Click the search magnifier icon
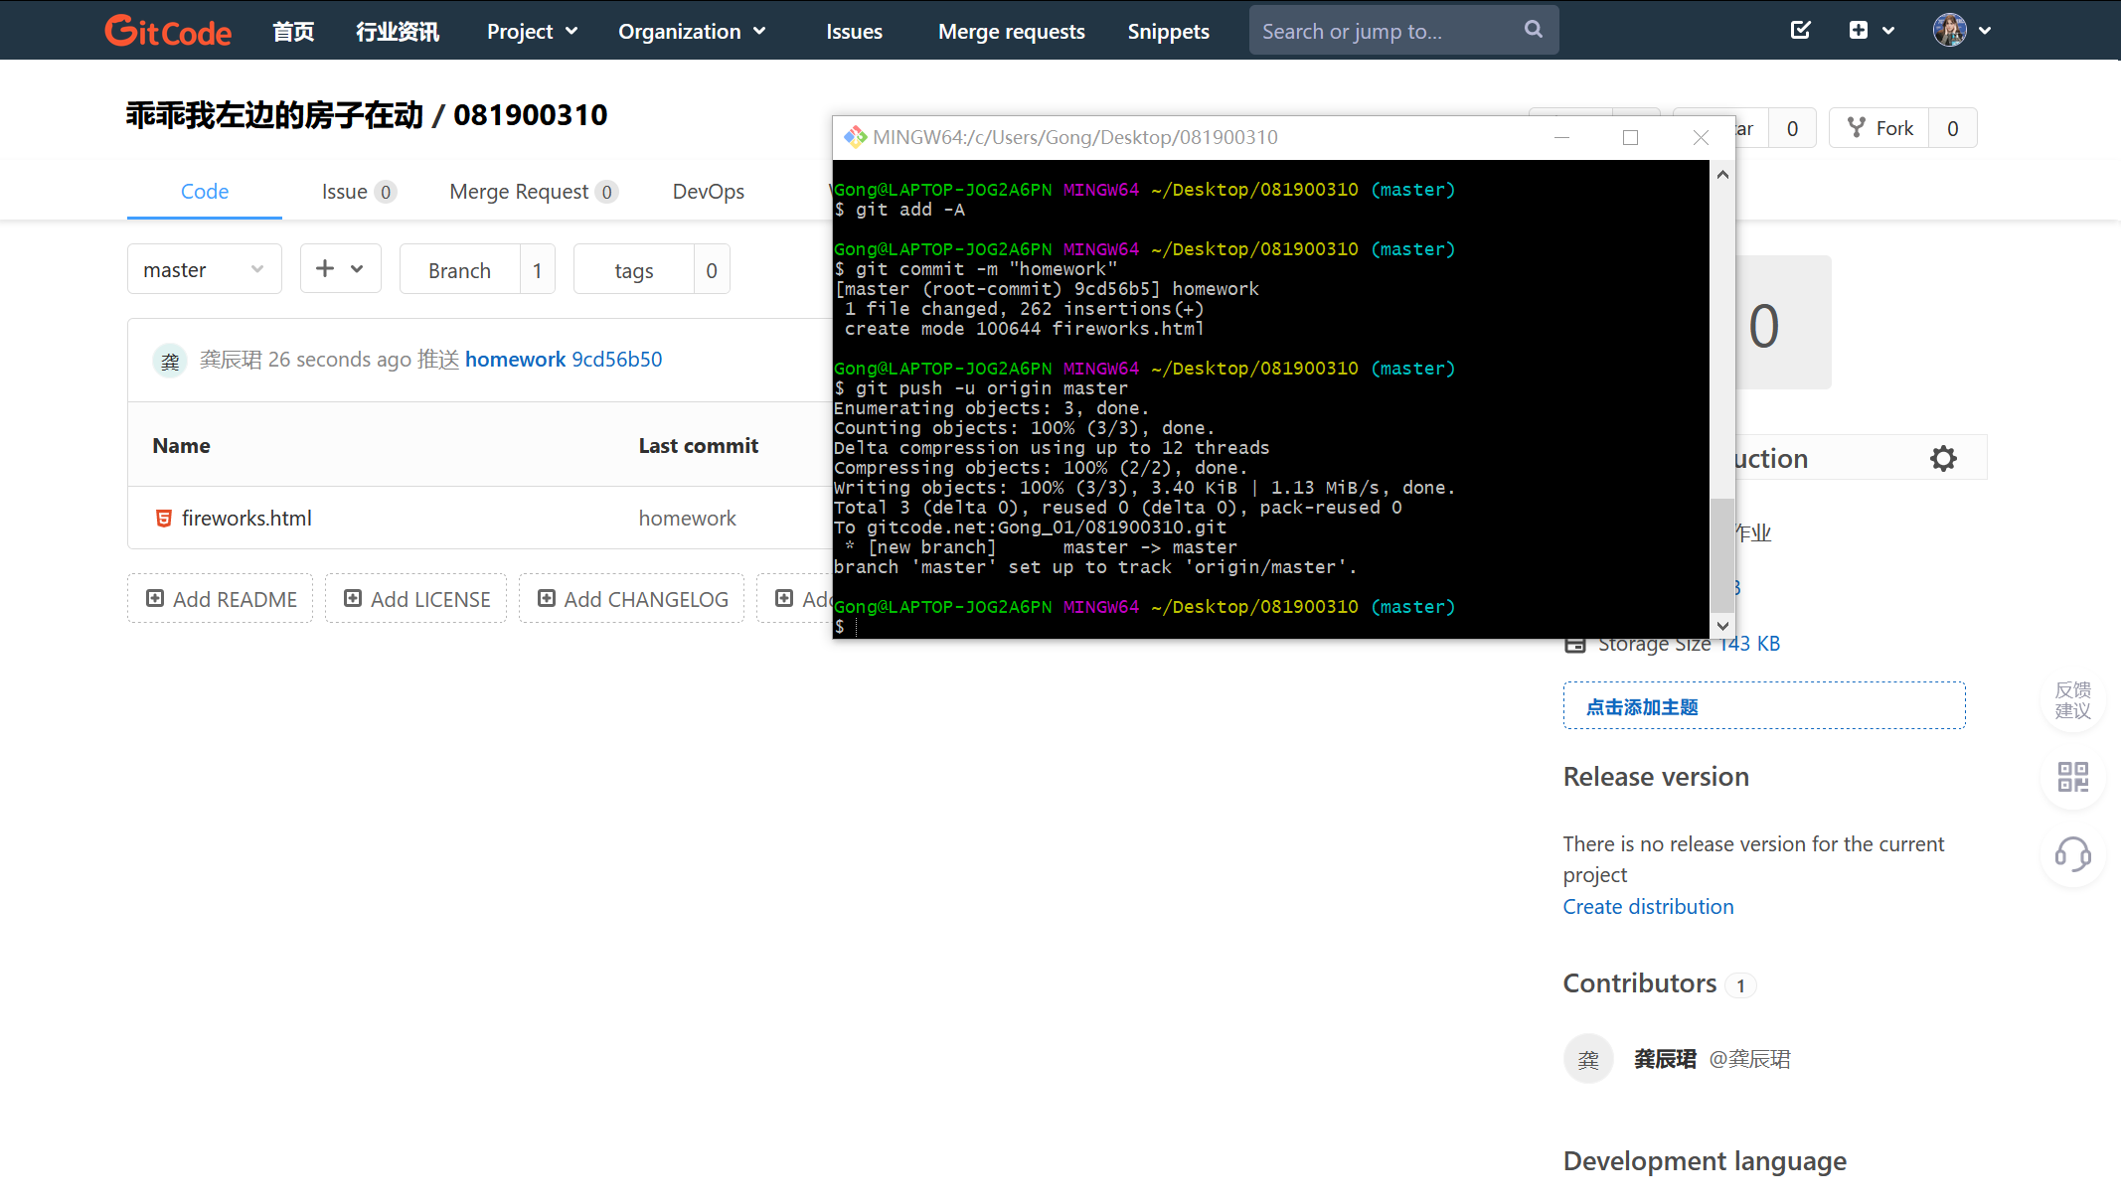The image size is (2121, 1203). (1534, 30)
